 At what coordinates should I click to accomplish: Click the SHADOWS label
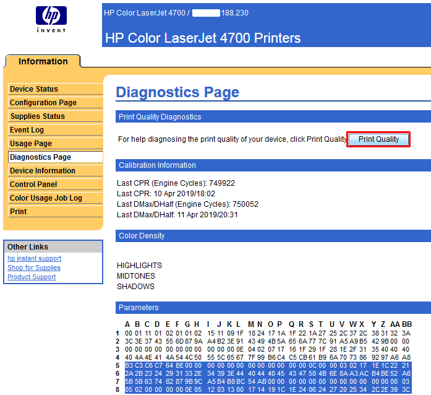(136, 286)
